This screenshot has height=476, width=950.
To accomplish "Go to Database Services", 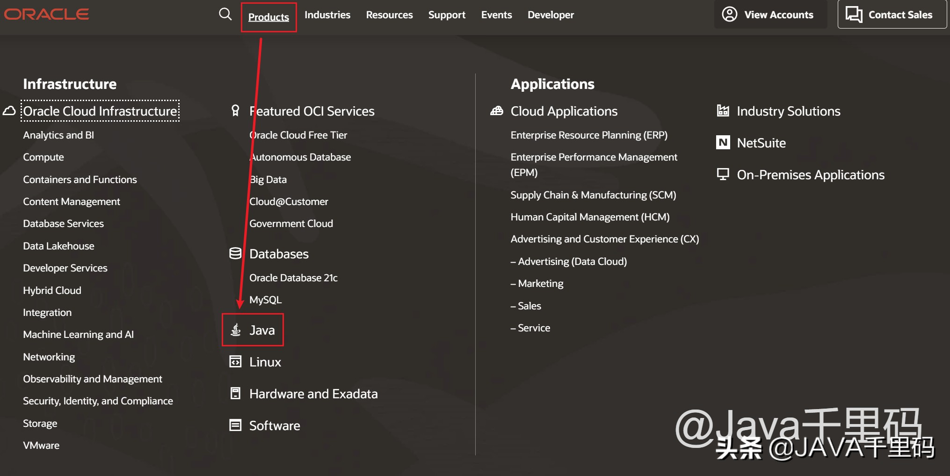I will tap(63, 224).
